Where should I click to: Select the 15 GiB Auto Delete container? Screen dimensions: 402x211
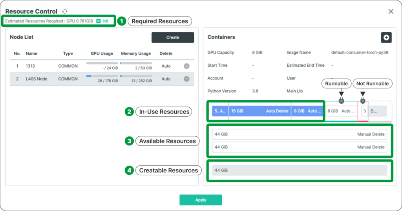pyautogui.click(x=259, y=111)
